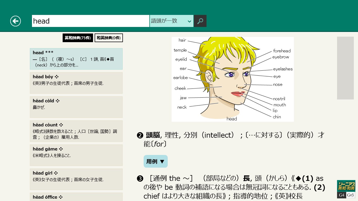
Task: Click the search box containing 'head'
Action: point(91,21)
